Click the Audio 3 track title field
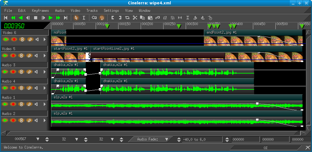Image resolution: width=312 pixels, height=152 pixels. 24,65
